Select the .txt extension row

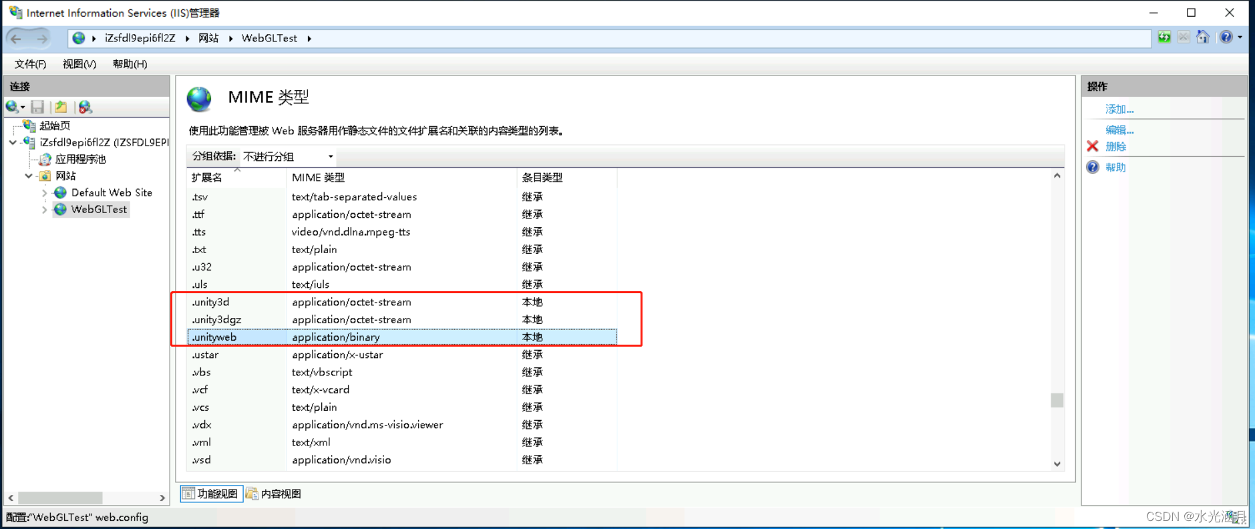(402, 249)
